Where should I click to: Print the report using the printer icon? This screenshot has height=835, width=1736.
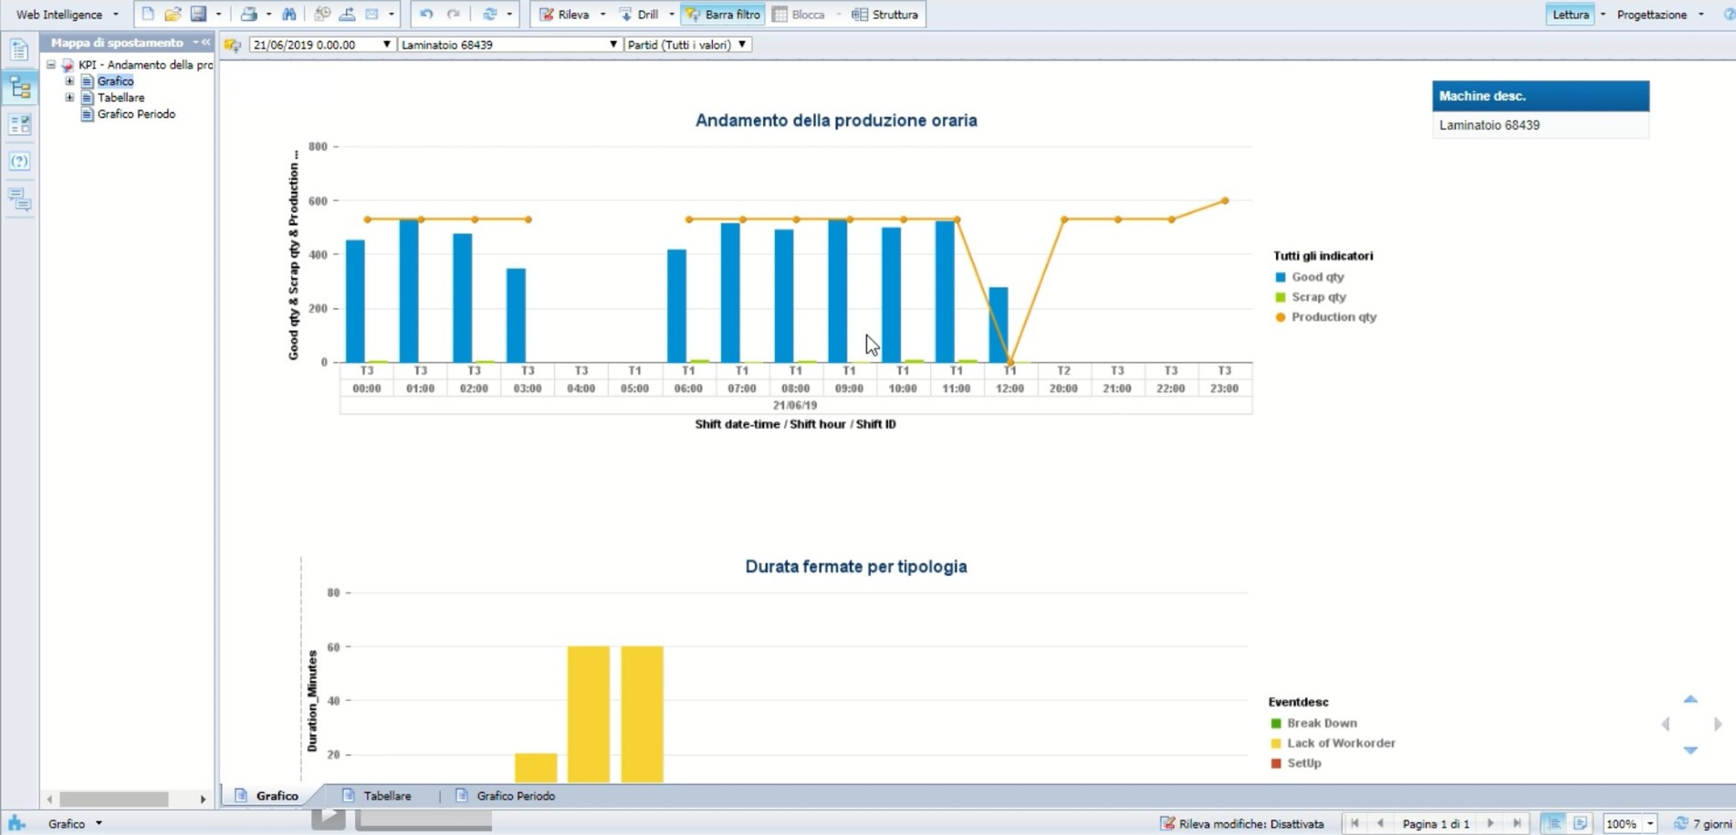coord(249,14)
